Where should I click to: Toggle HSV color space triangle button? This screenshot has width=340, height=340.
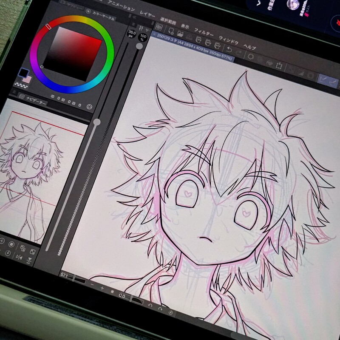(x=89, y=107)
